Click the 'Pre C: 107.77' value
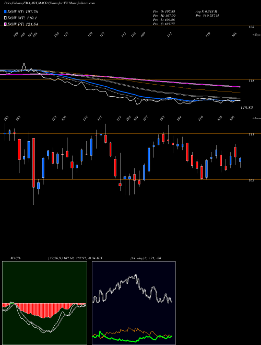 coord(164,24)
